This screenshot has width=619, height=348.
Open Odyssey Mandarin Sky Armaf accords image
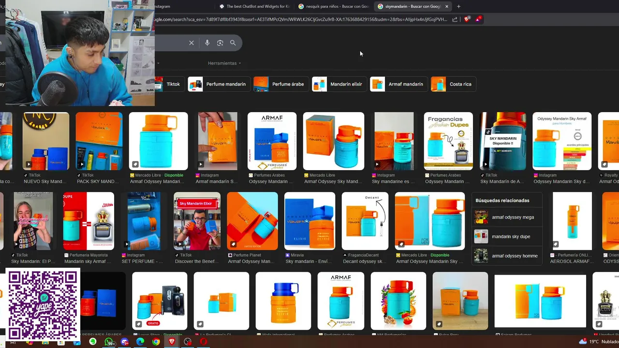coord(562,141)
